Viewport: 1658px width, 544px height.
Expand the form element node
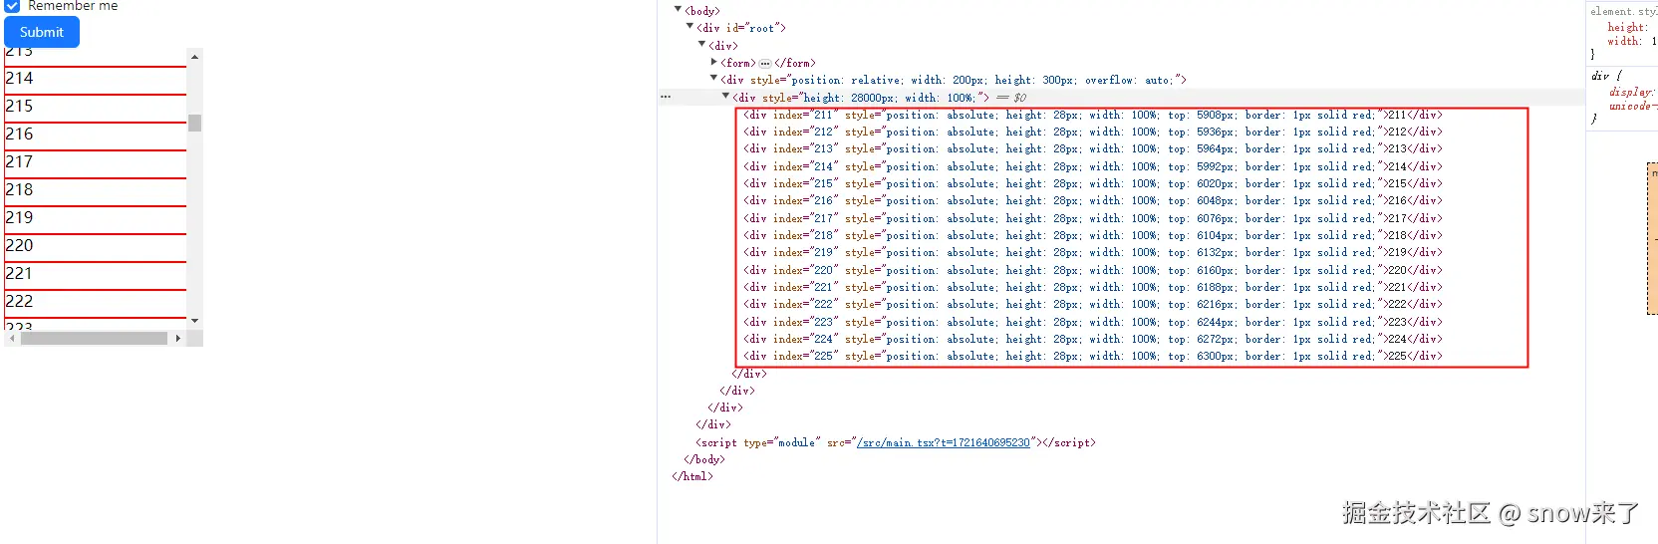pos(713,62)
